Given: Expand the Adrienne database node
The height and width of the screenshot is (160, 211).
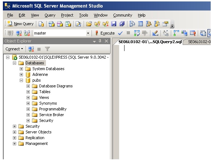Looking at the screenshot, I should [21, 74].
